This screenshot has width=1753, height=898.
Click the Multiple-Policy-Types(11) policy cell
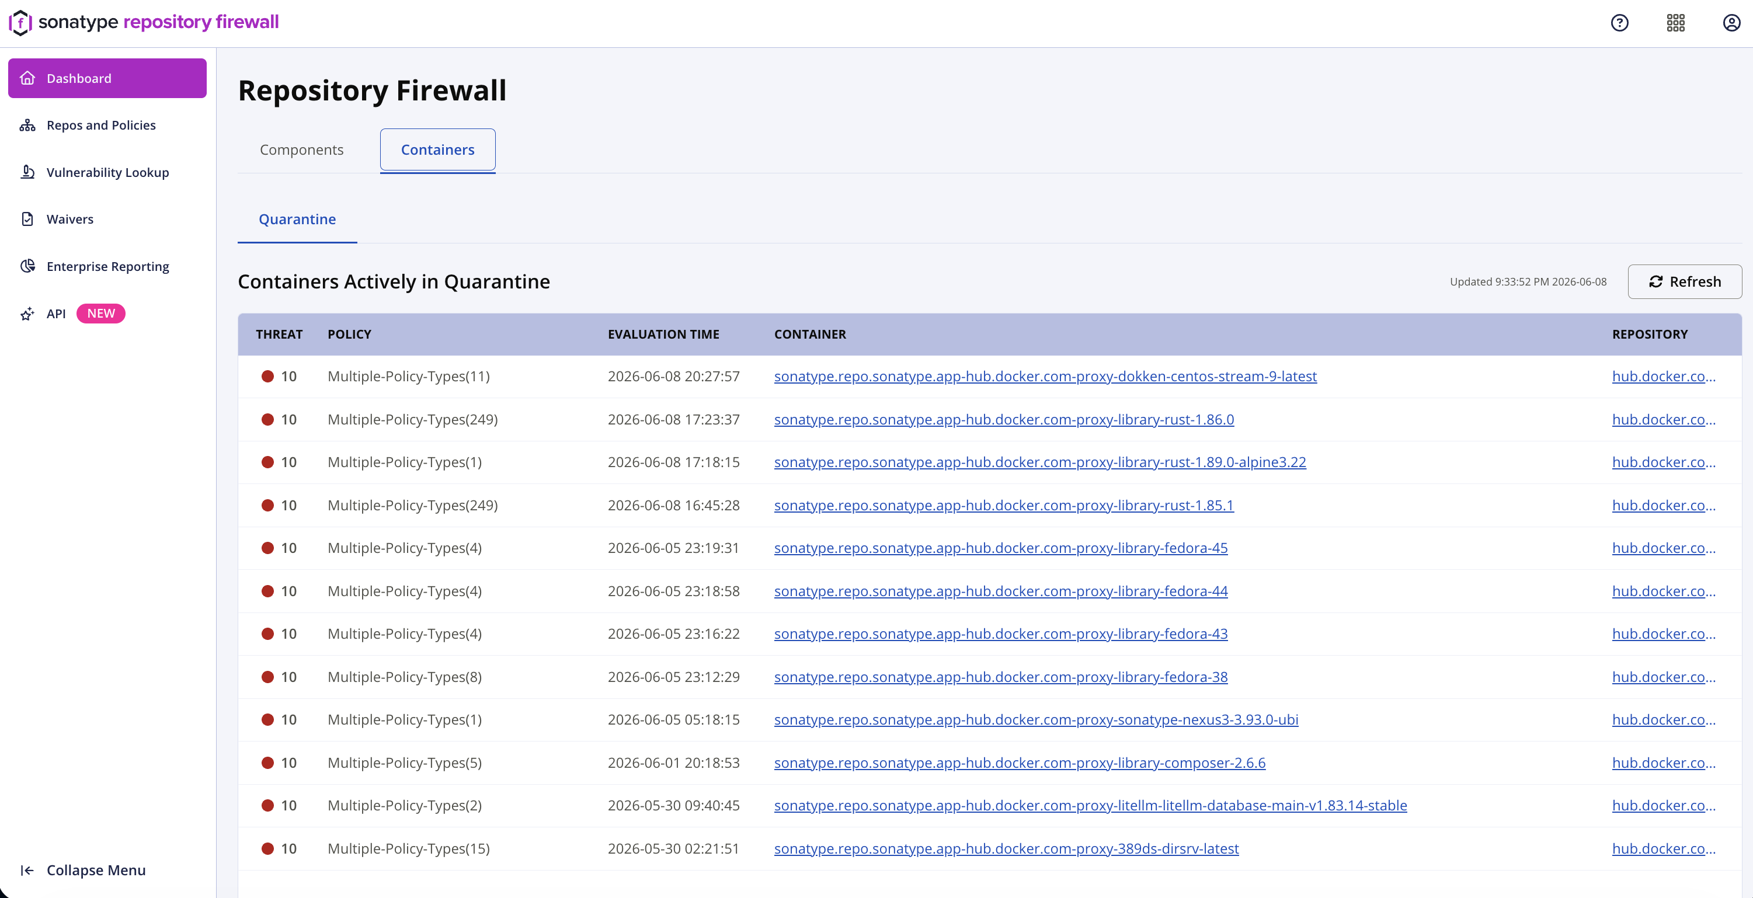pyautogui.click(x=408, y=376)
